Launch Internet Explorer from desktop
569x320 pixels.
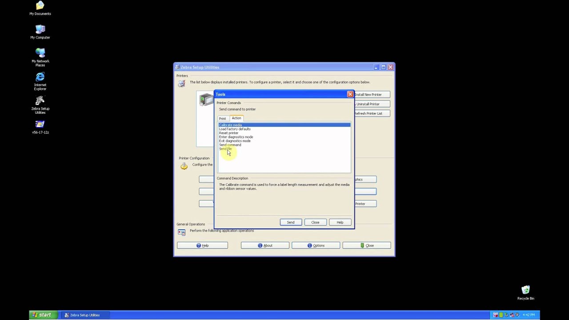tap(40, 81)
